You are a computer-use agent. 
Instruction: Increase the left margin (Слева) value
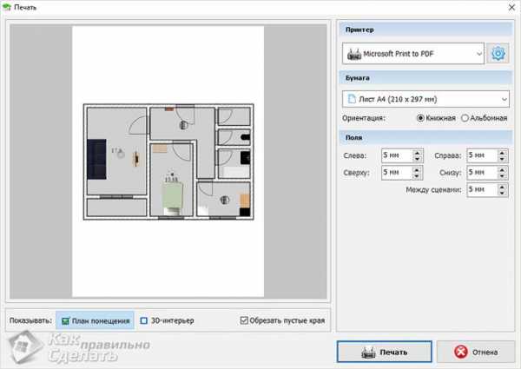pyautogui.click(x=417, y=153)
